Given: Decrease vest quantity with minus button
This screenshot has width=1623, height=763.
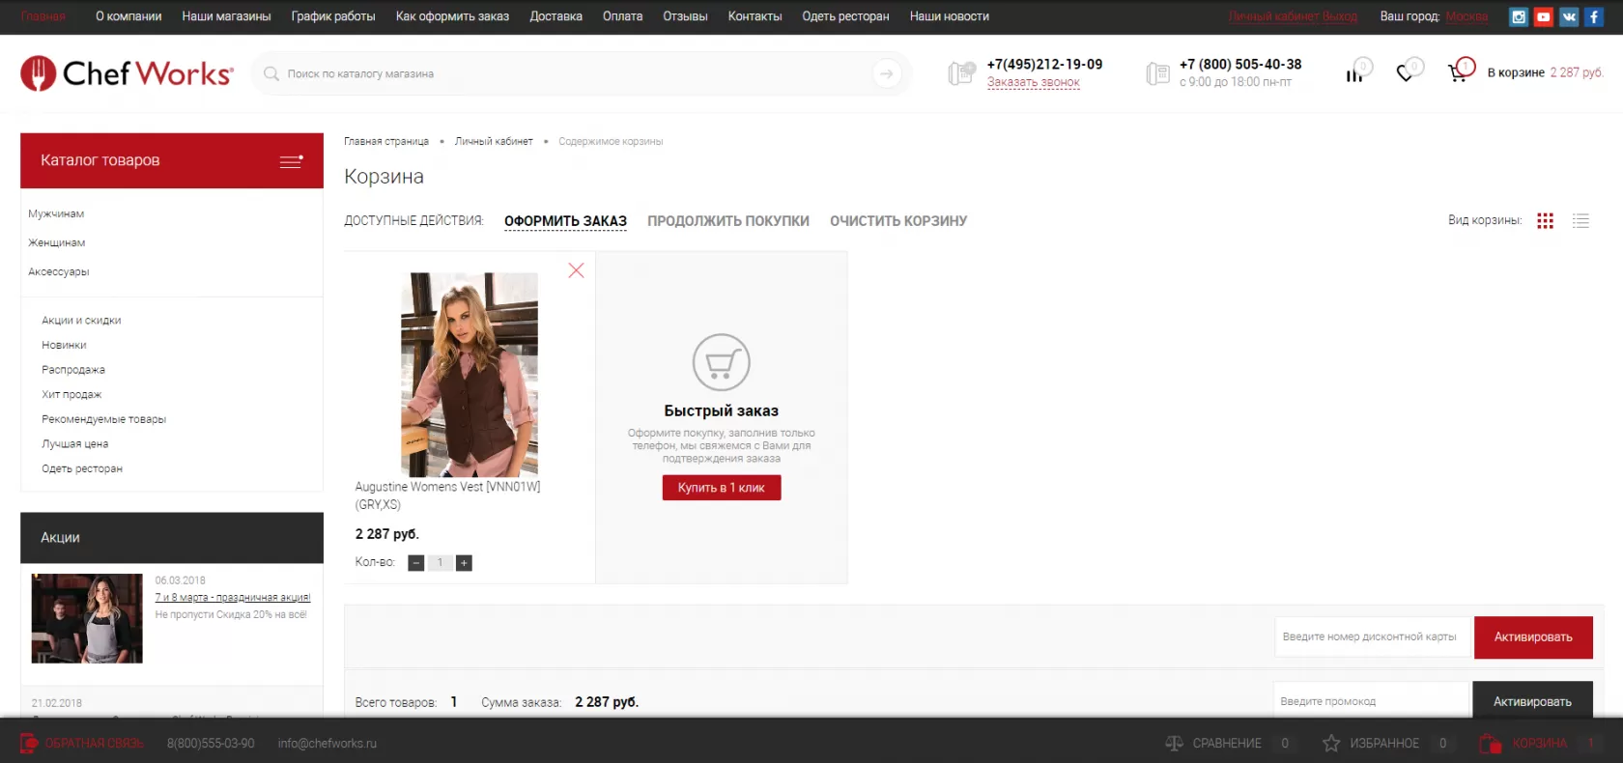Looking at the screenshot, I should pyautogui.click(x=416, y=563).
